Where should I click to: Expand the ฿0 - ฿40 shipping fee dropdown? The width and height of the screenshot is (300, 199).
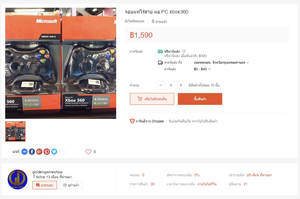[x=202, y=69]
